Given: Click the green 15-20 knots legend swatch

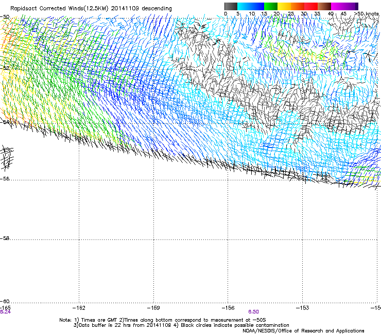Looking at the screenshot, I should pyautogui.click(x=271, y=6).
